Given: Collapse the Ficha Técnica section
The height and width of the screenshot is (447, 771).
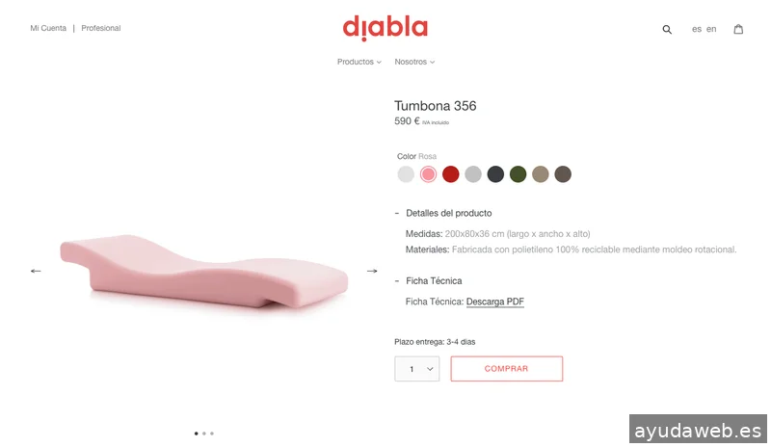Looking at the screenshot, I should (428, 280).
